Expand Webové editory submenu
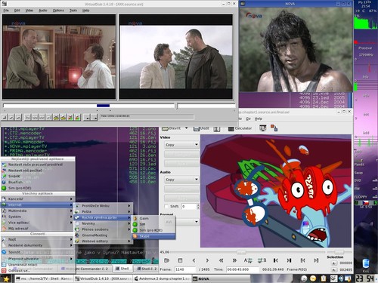 point(103,241)
